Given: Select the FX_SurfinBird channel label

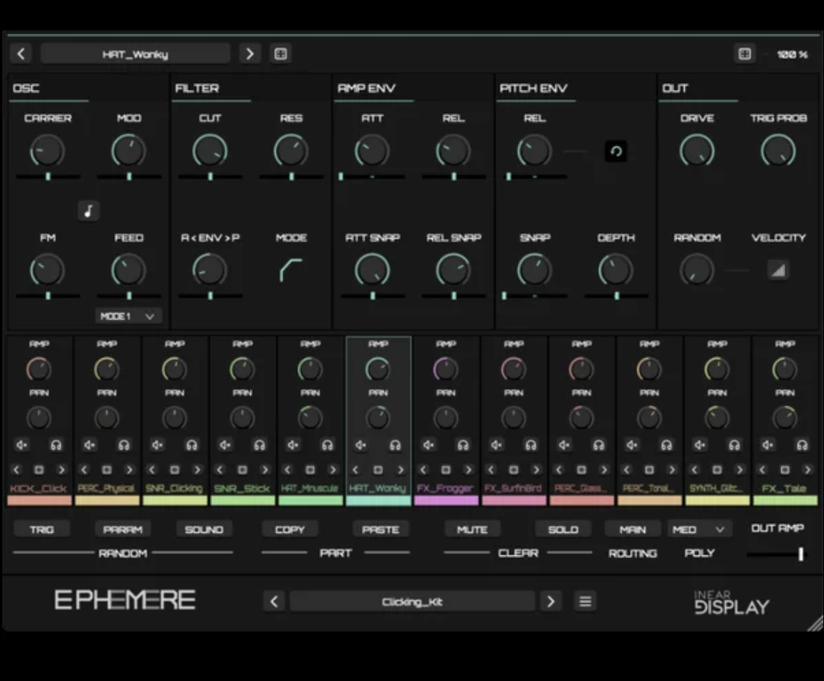Looking at the screenshot, I should [513, 489].
